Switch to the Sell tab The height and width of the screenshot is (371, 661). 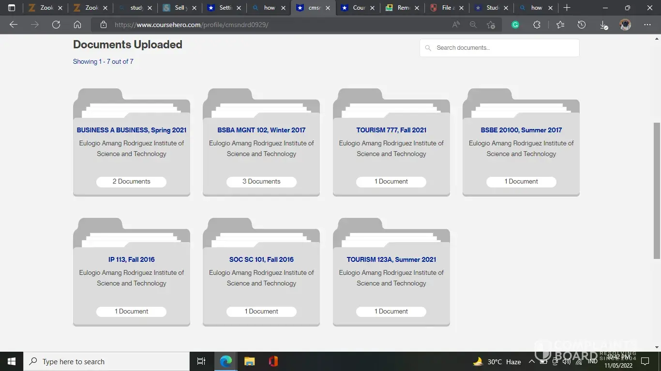coord(179,8)
